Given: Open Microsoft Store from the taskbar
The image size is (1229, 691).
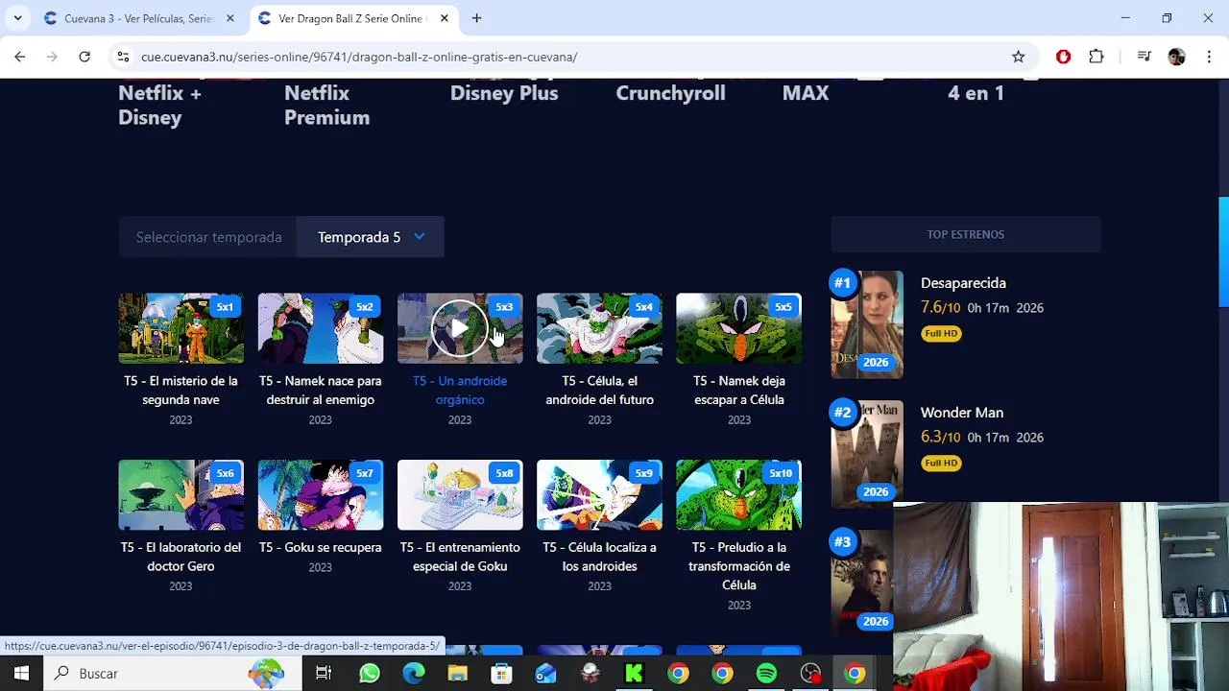Looking at the screenshot, I should tap(502, 674).
